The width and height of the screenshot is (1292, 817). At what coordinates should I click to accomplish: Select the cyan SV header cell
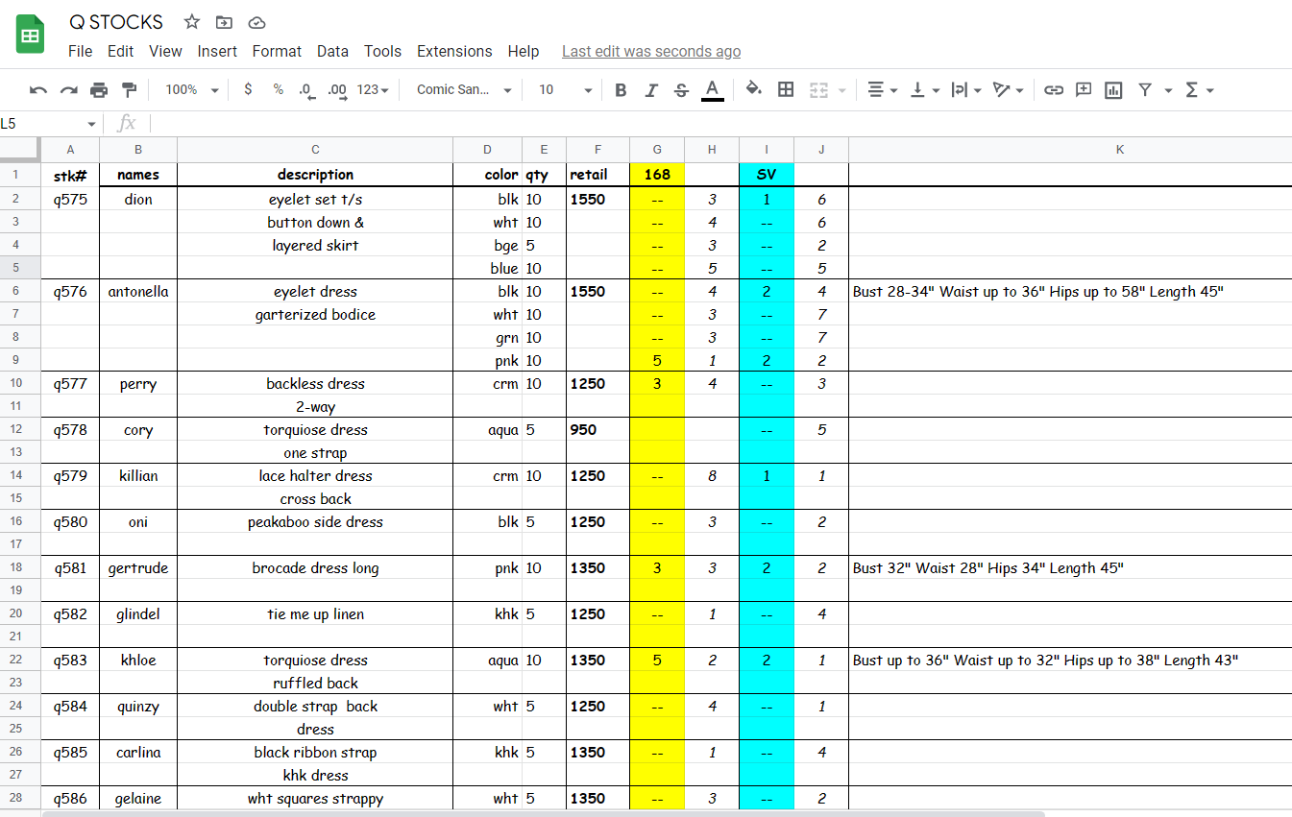pos(767,175)
